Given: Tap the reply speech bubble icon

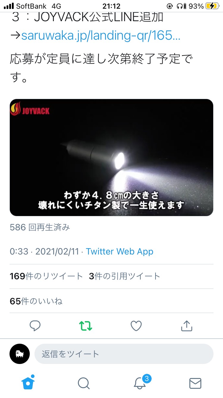Looking at the screenshot, I should point(35,326).
